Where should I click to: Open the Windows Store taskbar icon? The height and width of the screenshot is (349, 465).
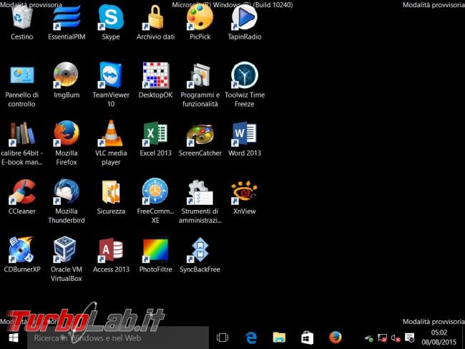click(307, 338)
